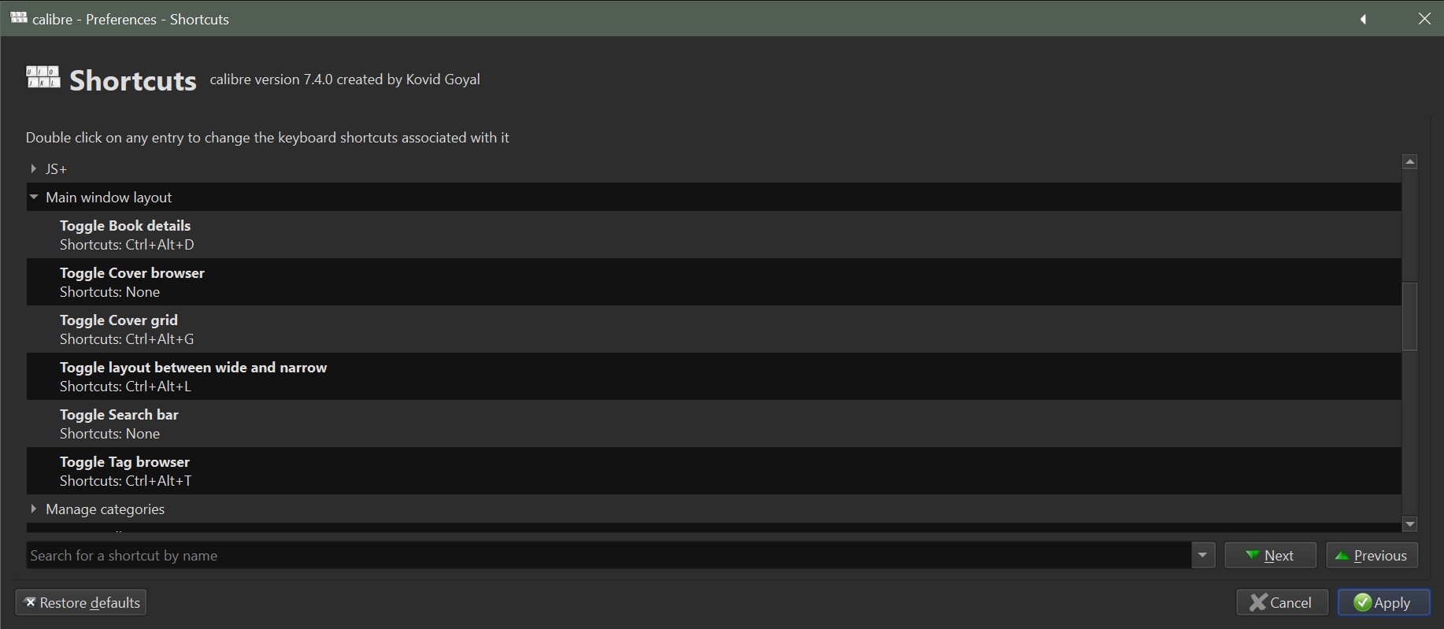Select the Toggle Book details entry

pos(713,235)
